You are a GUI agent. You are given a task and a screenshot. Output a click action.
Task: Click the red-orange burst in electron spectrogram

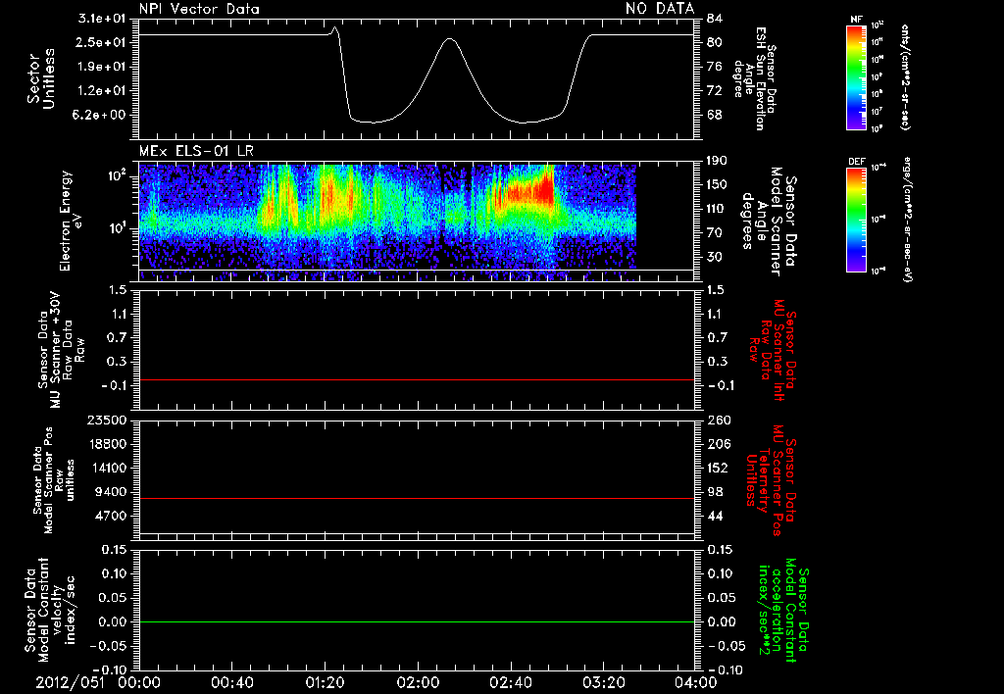click(x=530, y=191)
